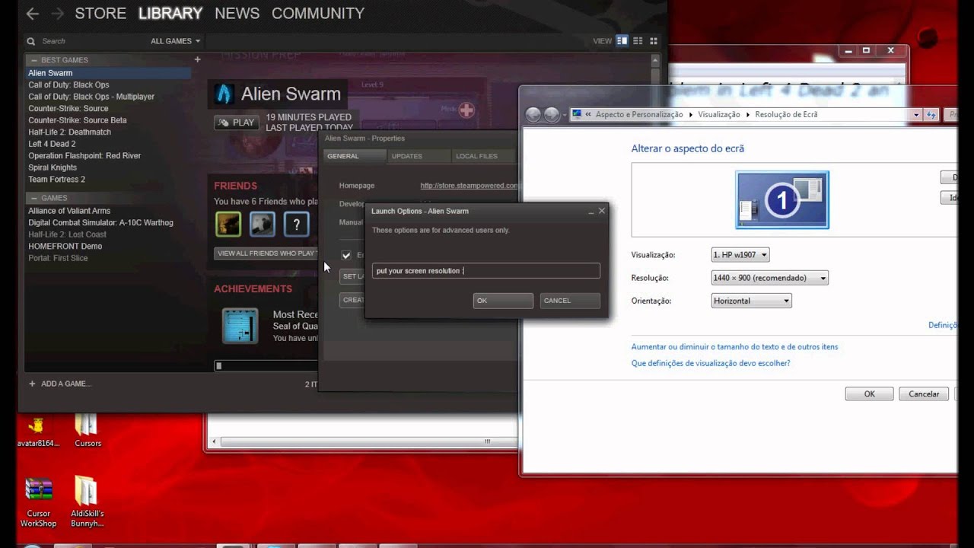Click the control panel icon in address bar
The width and height of the screenshot is (974, 548).
(x=577, y=114)
